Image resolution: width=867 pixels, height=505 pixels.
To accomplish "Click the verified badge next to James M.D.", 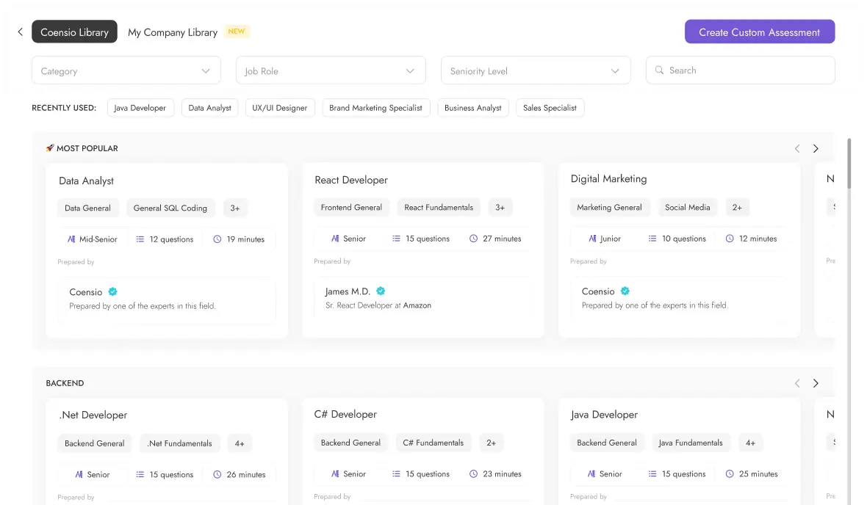I will pos(381,291).
